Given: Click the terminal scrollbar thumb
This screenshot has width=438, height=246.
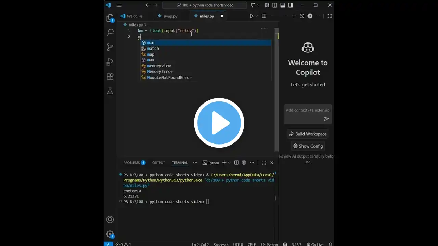Looking at the screenshot, I should (275, 198).
